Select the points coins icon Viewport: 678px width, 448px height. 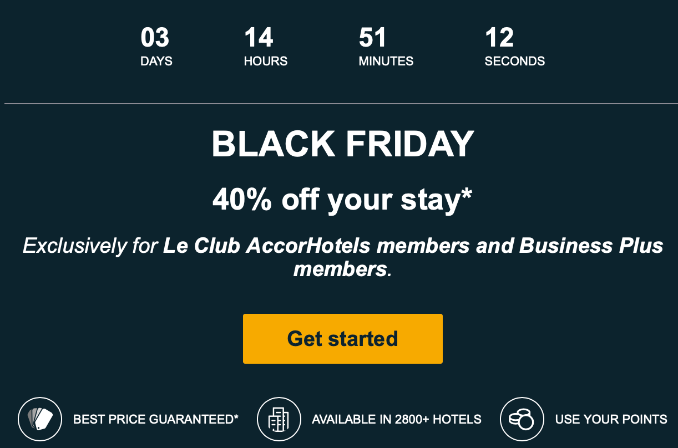coord(522,419)
